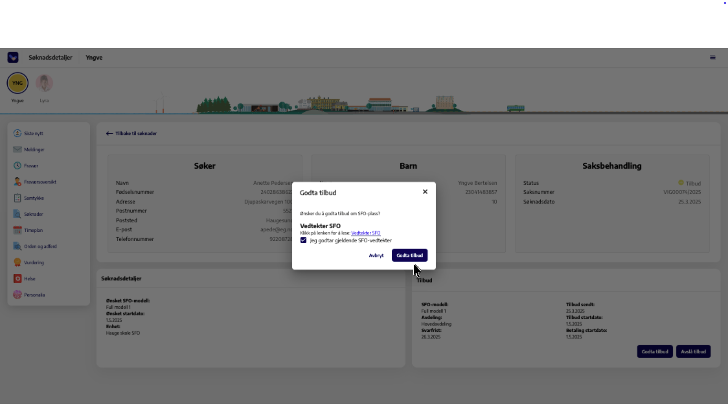Open the Timeplan calendar icon
The height and width of the screenshot is (409, 728).
17,230
